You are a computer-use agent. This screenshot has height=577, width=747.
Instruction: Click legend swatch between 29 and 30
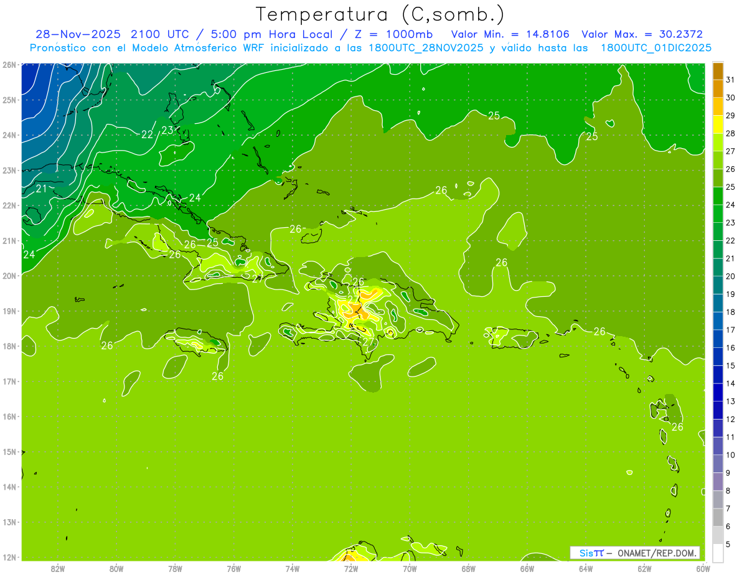[x=718, y=106]
